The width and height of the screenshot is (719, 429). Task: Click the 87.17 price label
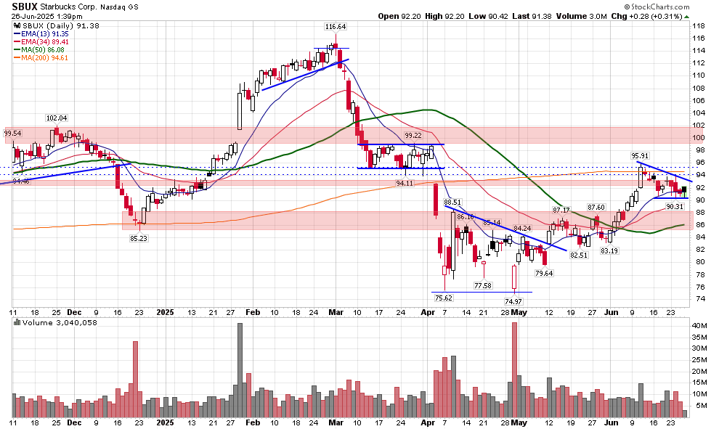click(x=561, y=211)
